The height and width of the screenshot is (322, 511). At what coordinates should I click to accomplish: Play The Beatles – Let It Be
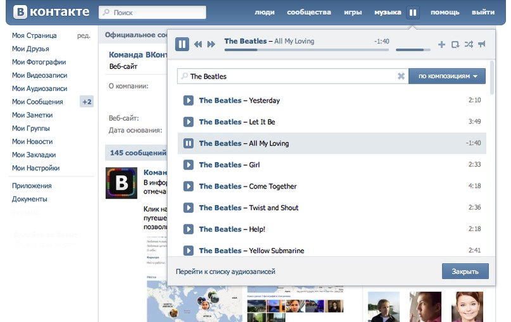(x=188, y=121)
